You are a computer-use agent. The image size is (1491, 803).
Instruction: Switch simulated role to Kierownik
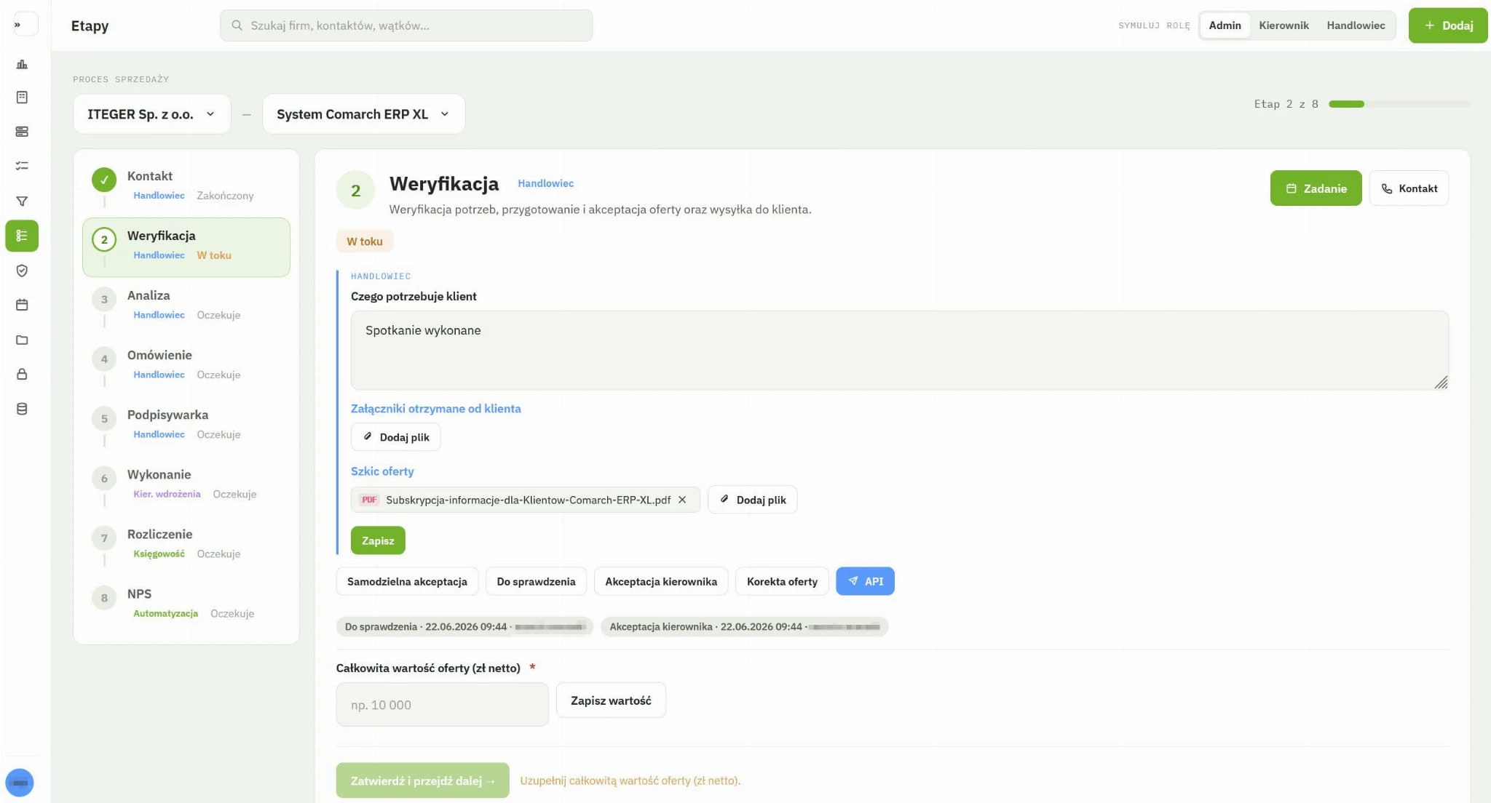click(x=1284, y=25)
